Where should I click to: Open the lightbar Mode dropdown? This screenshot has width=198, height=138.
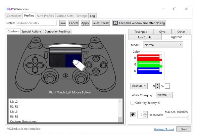pos(163,45)
